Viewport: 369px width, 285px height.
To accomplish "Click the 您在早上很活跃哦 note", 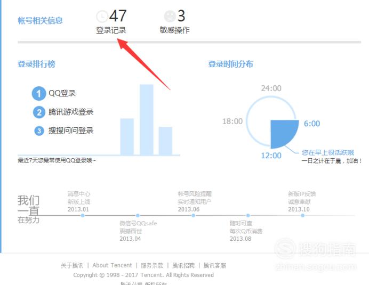I will click(x=328, y=152).
